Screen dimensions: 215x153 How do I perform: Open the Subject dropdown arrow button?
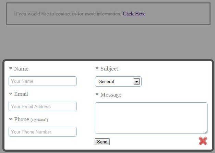coord(136,81)
